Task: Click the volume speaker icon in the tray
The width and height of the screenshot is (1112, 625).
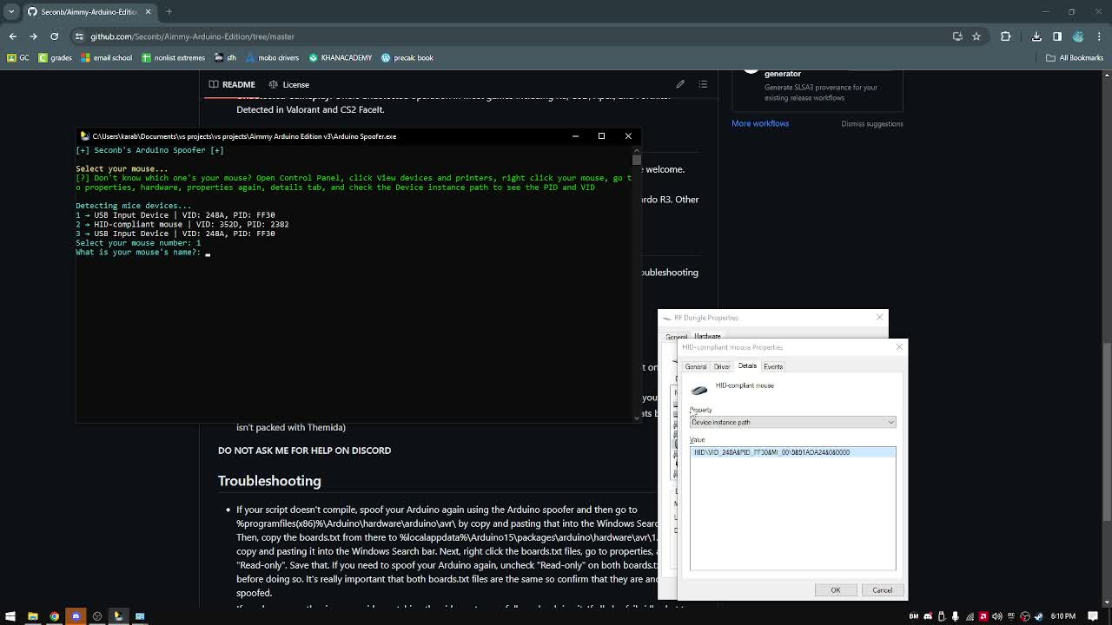Action: tap(996, 616)
